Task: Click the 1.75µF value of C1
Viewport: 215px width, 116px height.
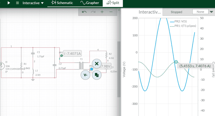Action: tap(41, 56)
